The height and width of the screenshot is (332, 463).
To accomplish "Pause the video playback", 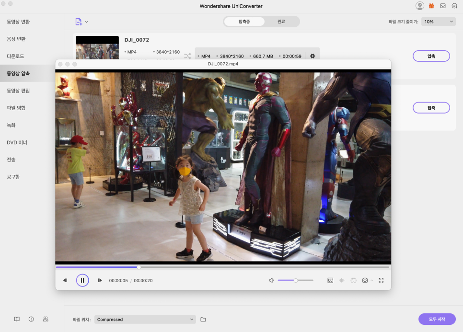I will [x=82, y=280].
